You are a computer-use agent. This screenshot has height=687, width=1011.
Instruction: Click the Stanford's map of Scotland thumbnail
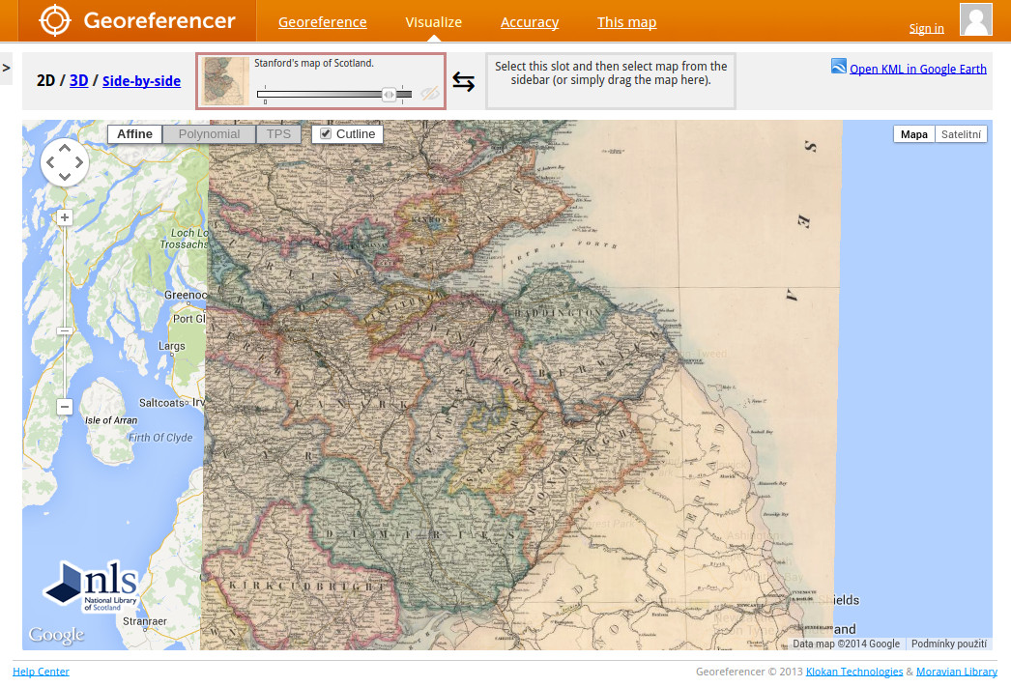(223, 81)
